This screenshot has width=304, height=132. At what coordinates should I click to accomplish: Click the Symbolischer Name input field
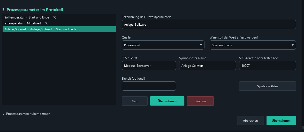(x=207, y=66)
